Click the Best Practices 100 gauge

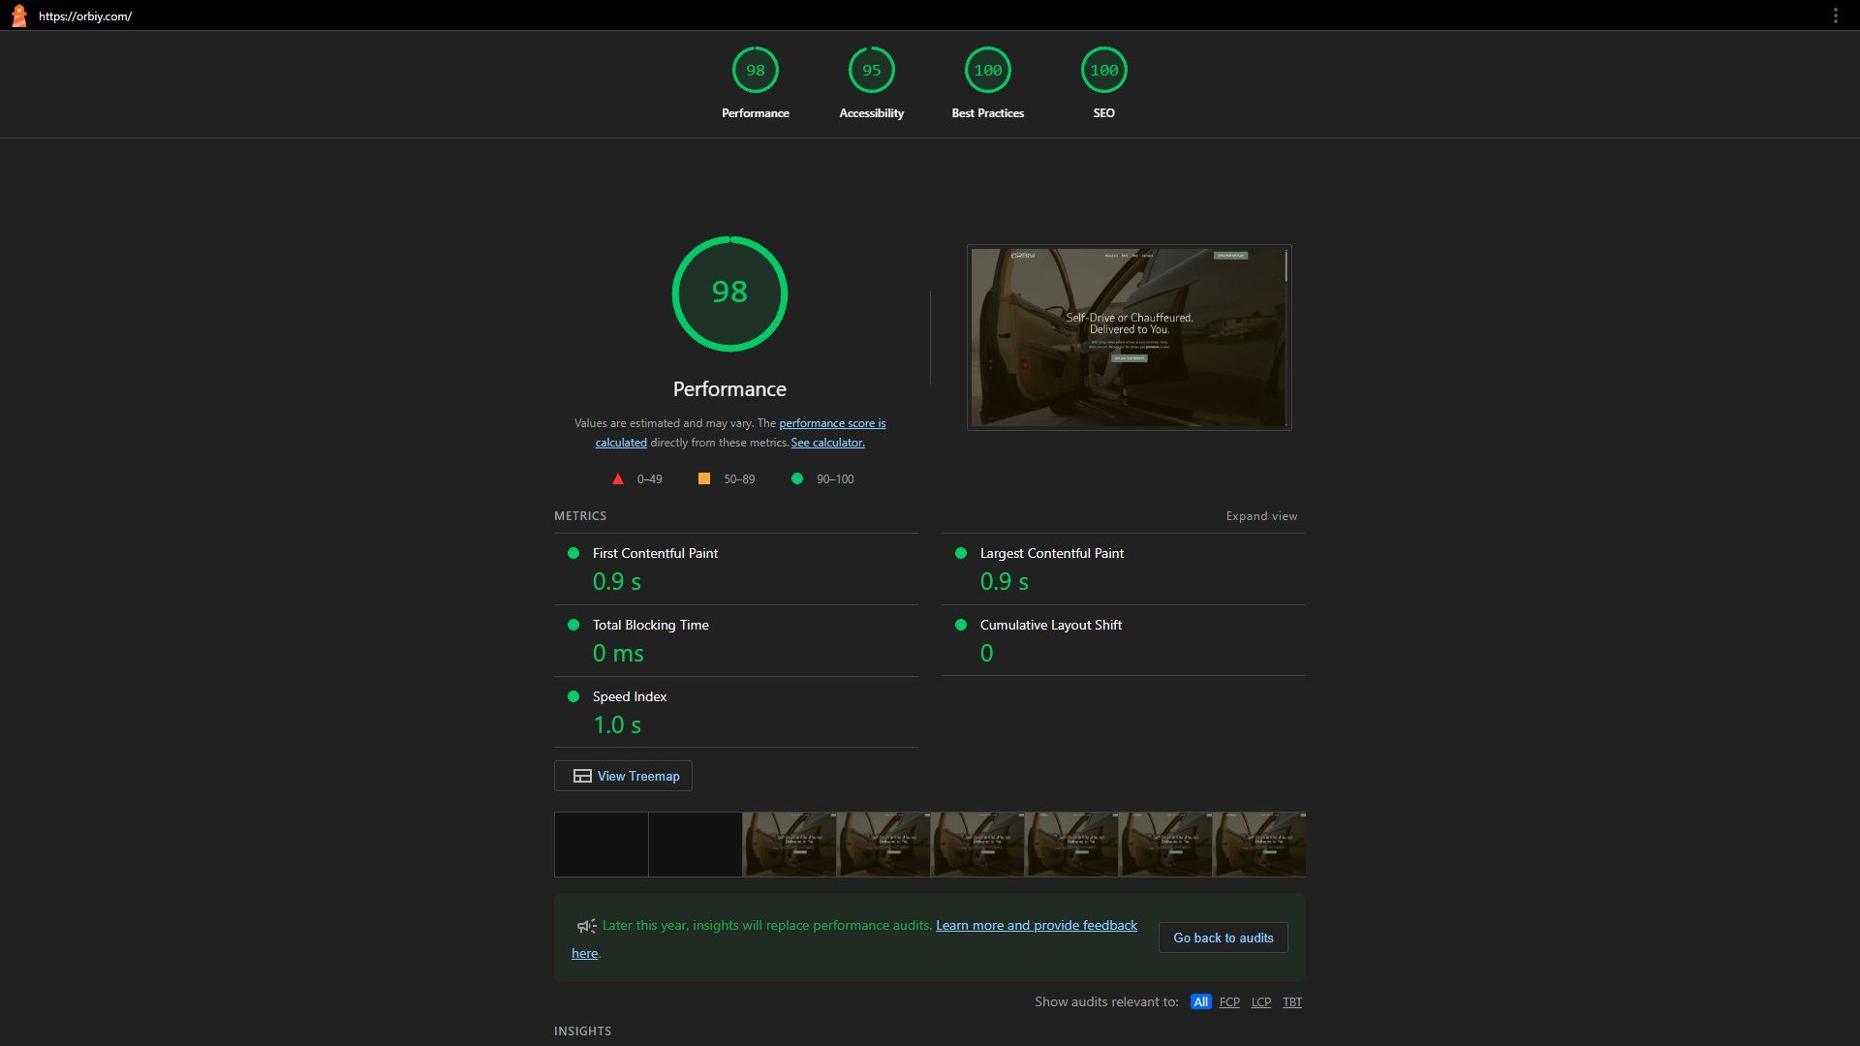click(987, 71)
